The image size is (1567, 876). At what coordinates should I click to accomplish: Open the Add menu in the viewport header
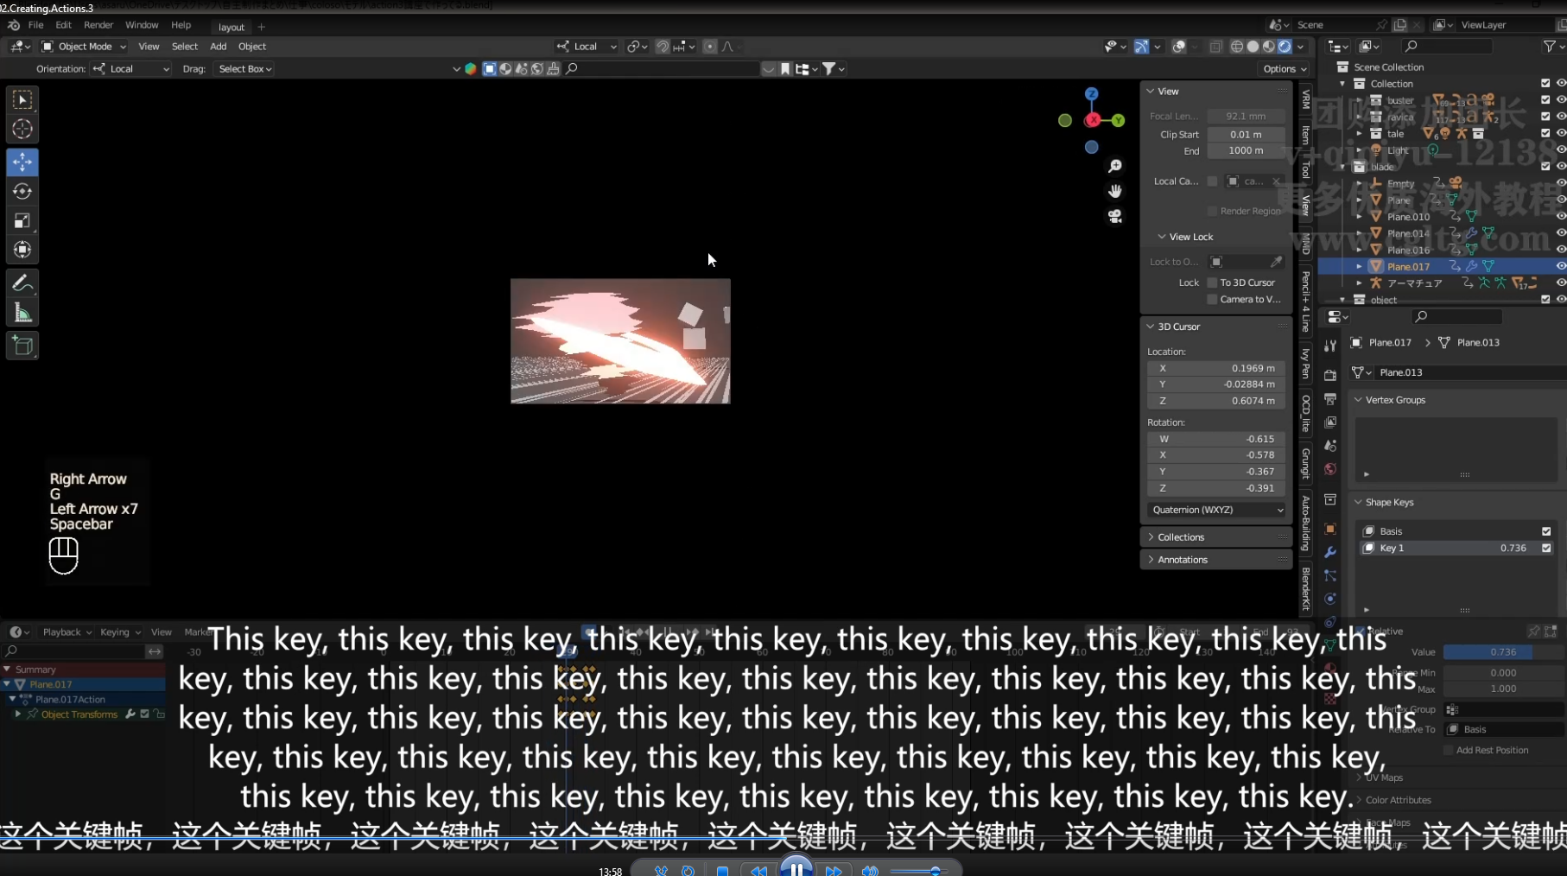tap(218, 47)
